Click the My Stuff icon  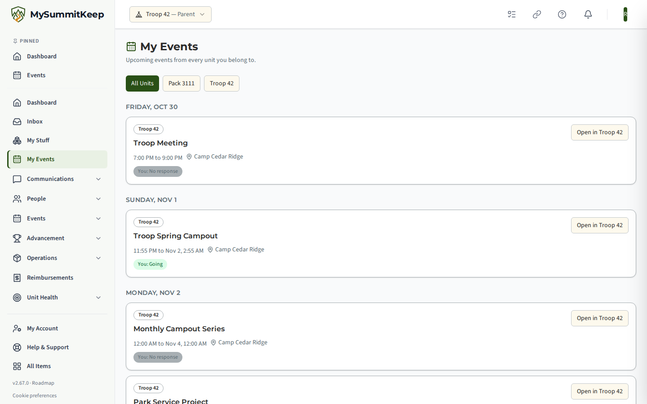coord(17,141)
